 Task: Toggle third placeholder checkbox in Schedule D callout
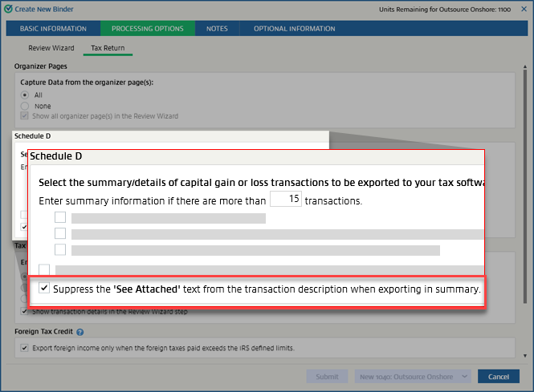coord(60,249)
